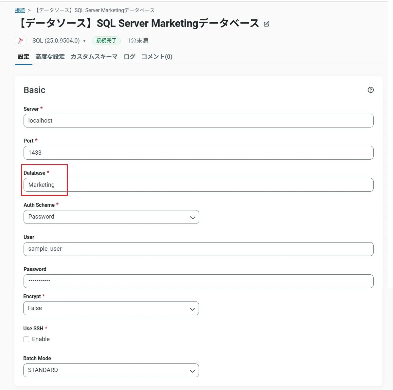
Task: Open the help question mark icon
Action: (x=370, y=90)
